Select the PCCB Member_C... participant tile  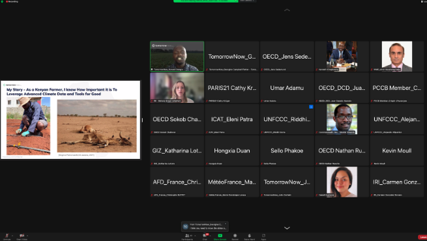pyautogui.click(x=397, y=88)
